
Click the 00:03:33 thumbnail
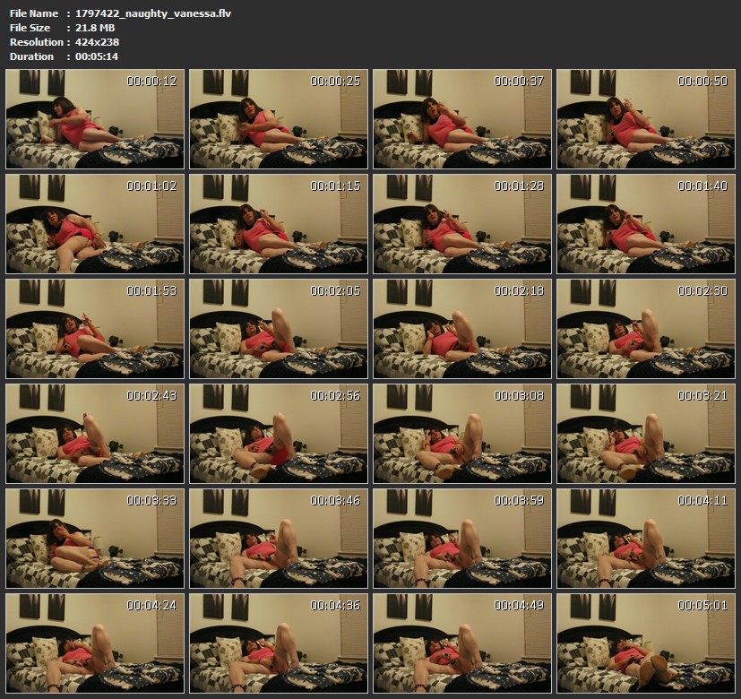point(95,539)
